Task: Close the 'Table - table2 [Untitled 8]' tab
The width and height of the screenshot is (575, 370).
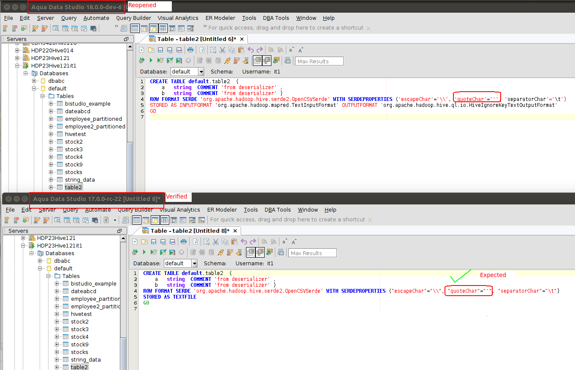Action: coord(235,231)
